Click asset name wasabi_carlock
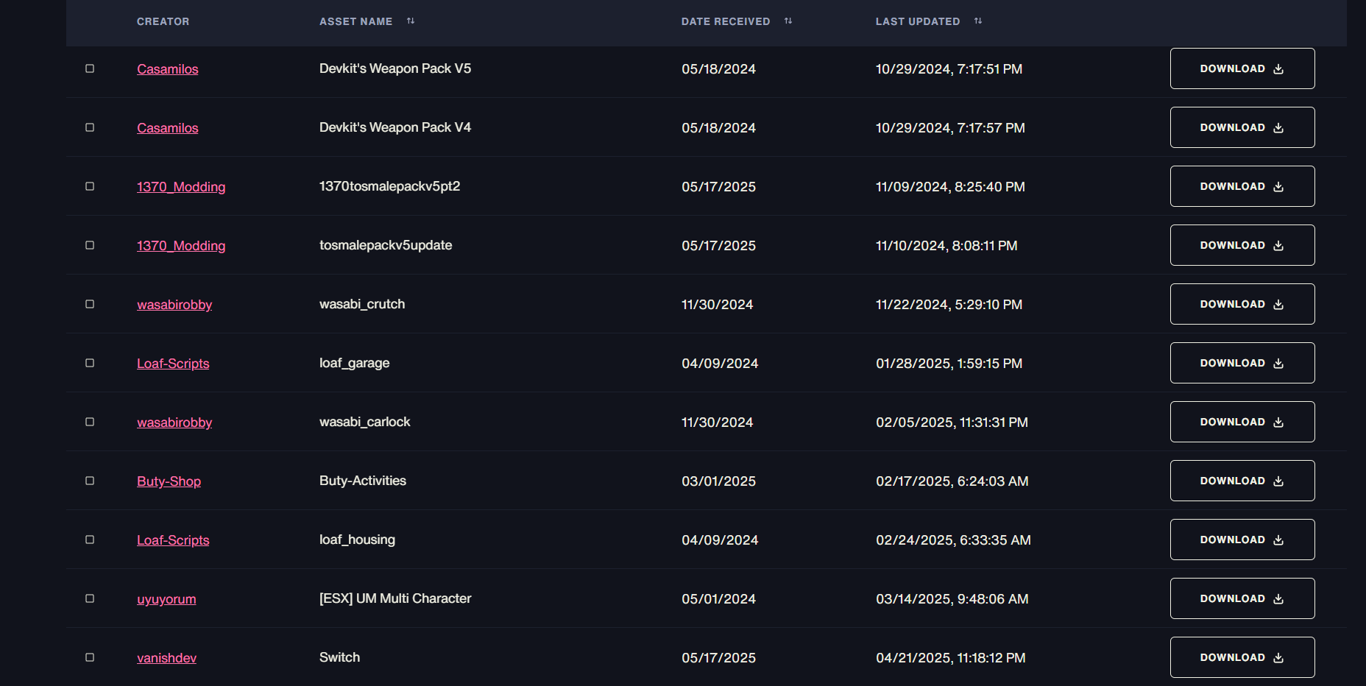The width and height of the screenshot is (1366, 686). (x=364, y=422)
